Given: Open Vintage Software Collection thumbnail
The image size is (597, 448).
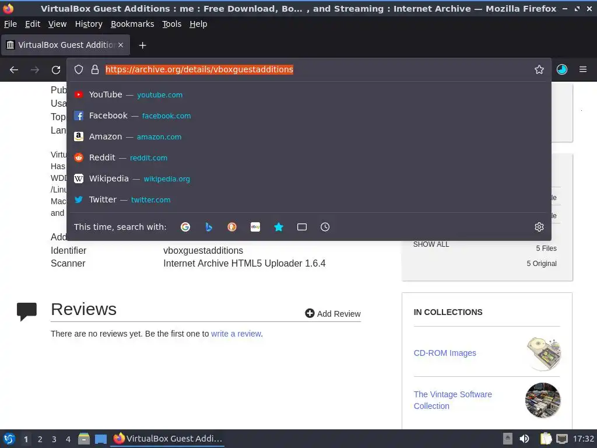Looking at the screenshot, I should [543, 400].
